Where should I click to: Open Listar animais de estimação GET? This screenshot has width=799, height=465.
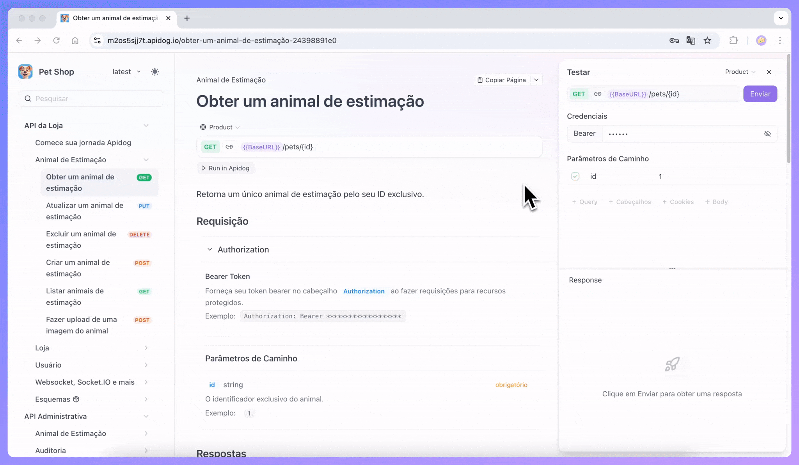pos(99,296)
